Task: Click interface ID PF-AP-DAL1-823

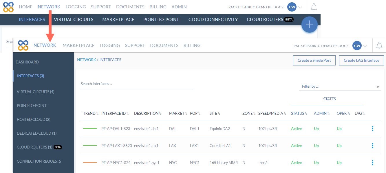Action: 116,129
